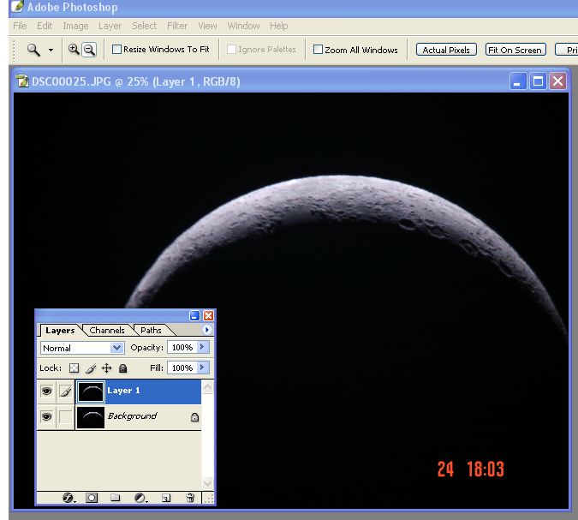Click the Fit On Screen button
578x520 pixels.
515,50
